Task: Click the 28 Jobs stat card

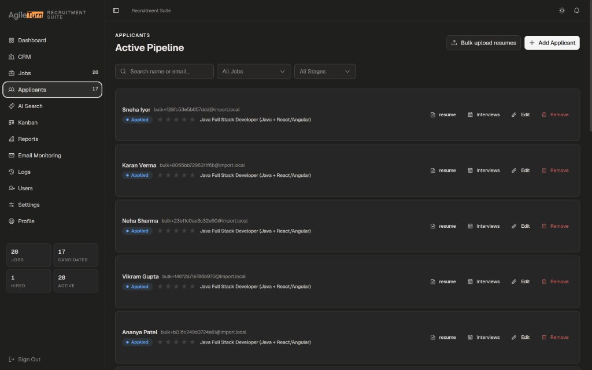Action: [x=29, y=255]
